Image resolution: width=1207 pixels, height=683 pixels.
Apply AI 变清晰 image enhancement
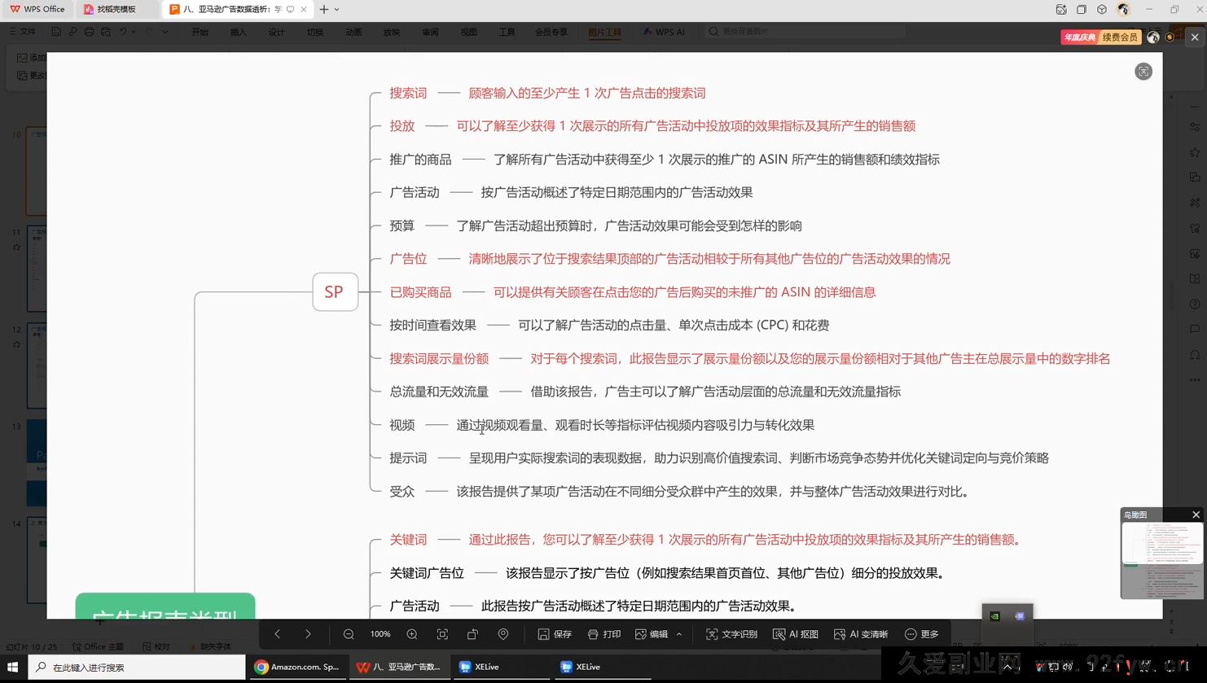pos(860,633)
